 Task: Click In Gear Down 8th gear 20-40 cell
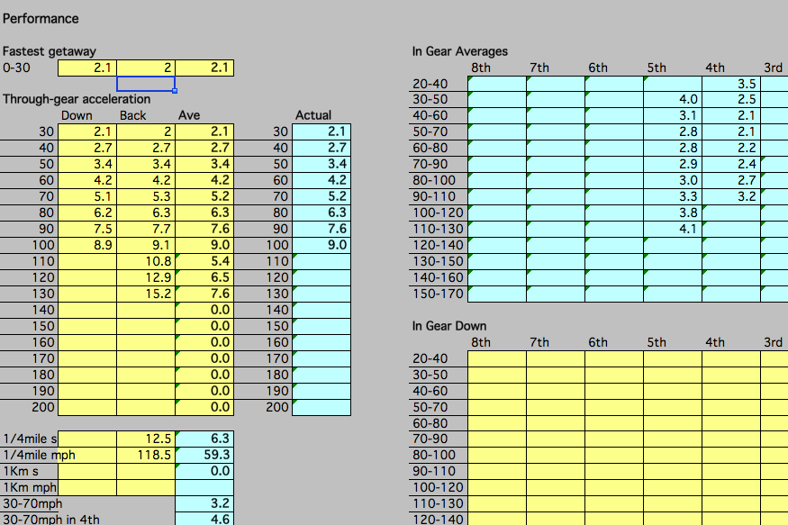click(x=497, y=358)
